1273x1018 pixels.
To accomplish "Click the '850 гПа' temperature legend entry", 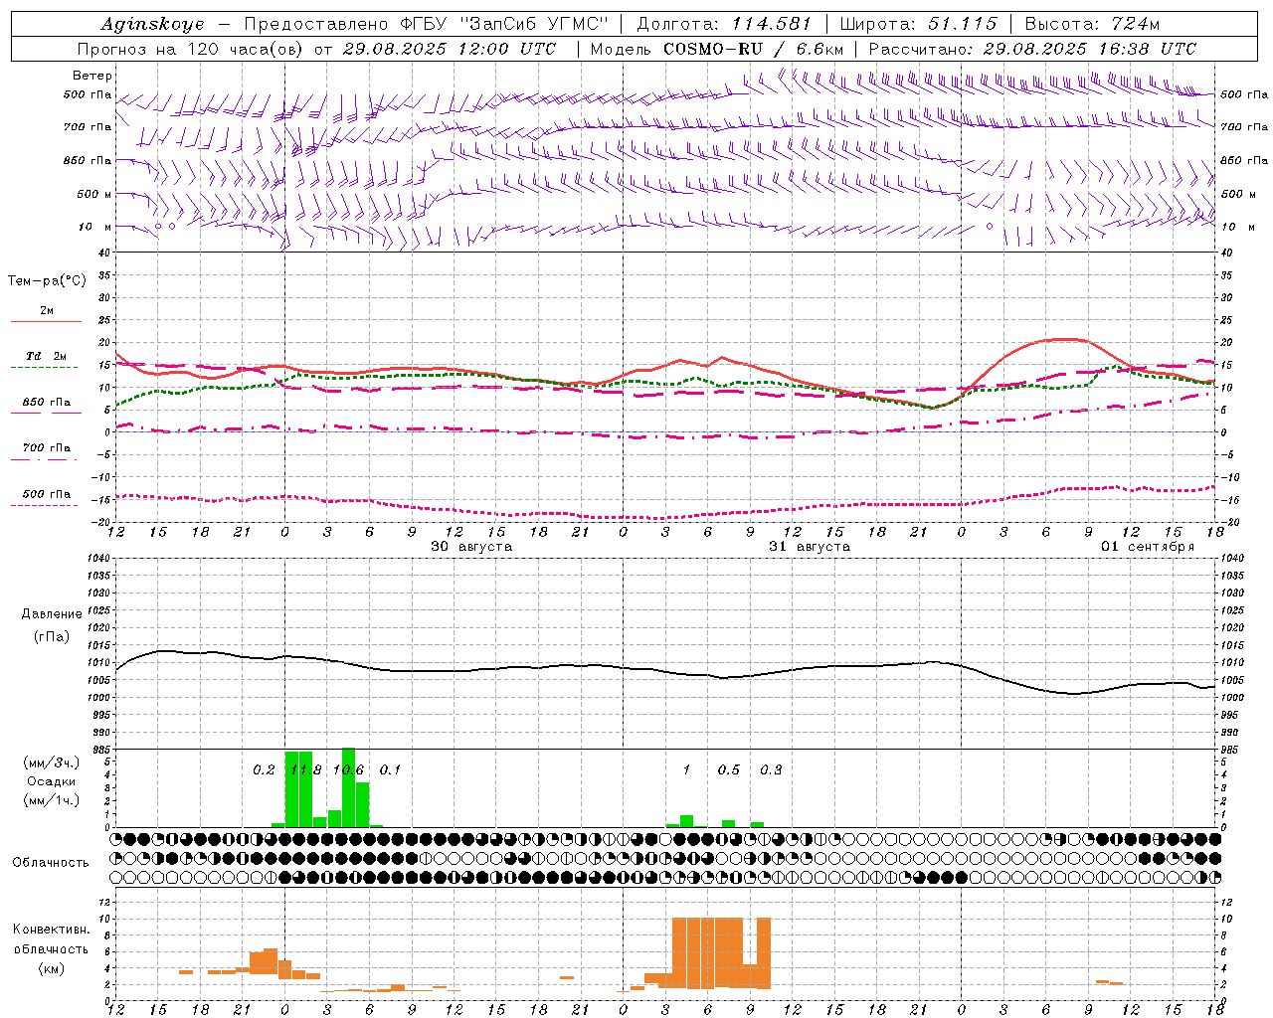I will pyautogui.click(x=47, y=403).
